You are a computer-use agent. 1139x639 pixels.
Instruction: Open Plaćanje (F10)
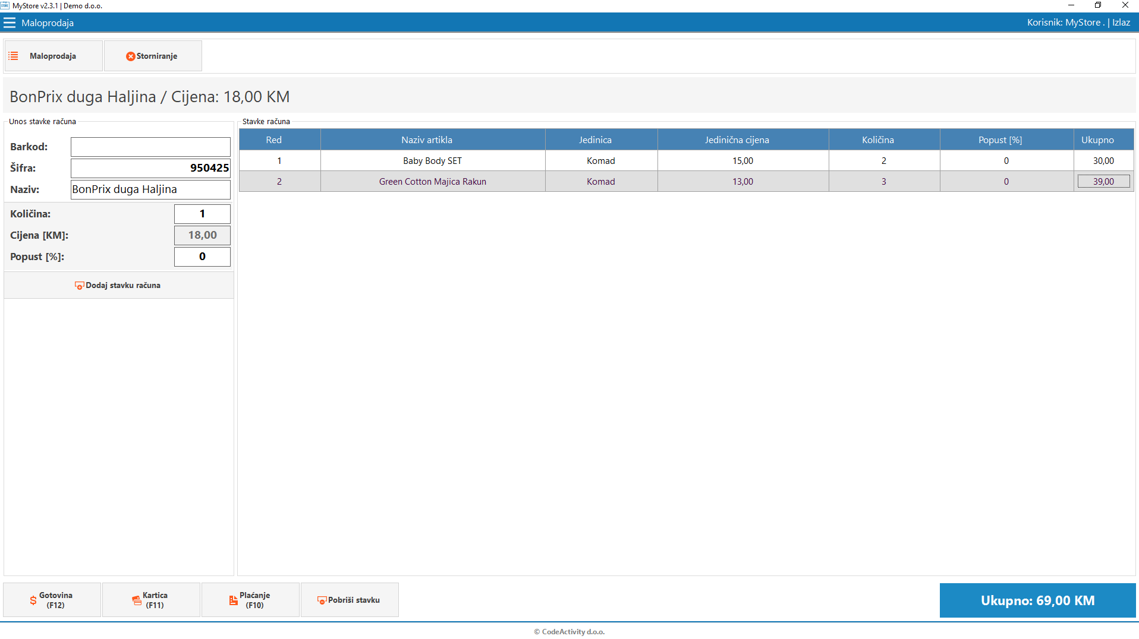(250, 600)
